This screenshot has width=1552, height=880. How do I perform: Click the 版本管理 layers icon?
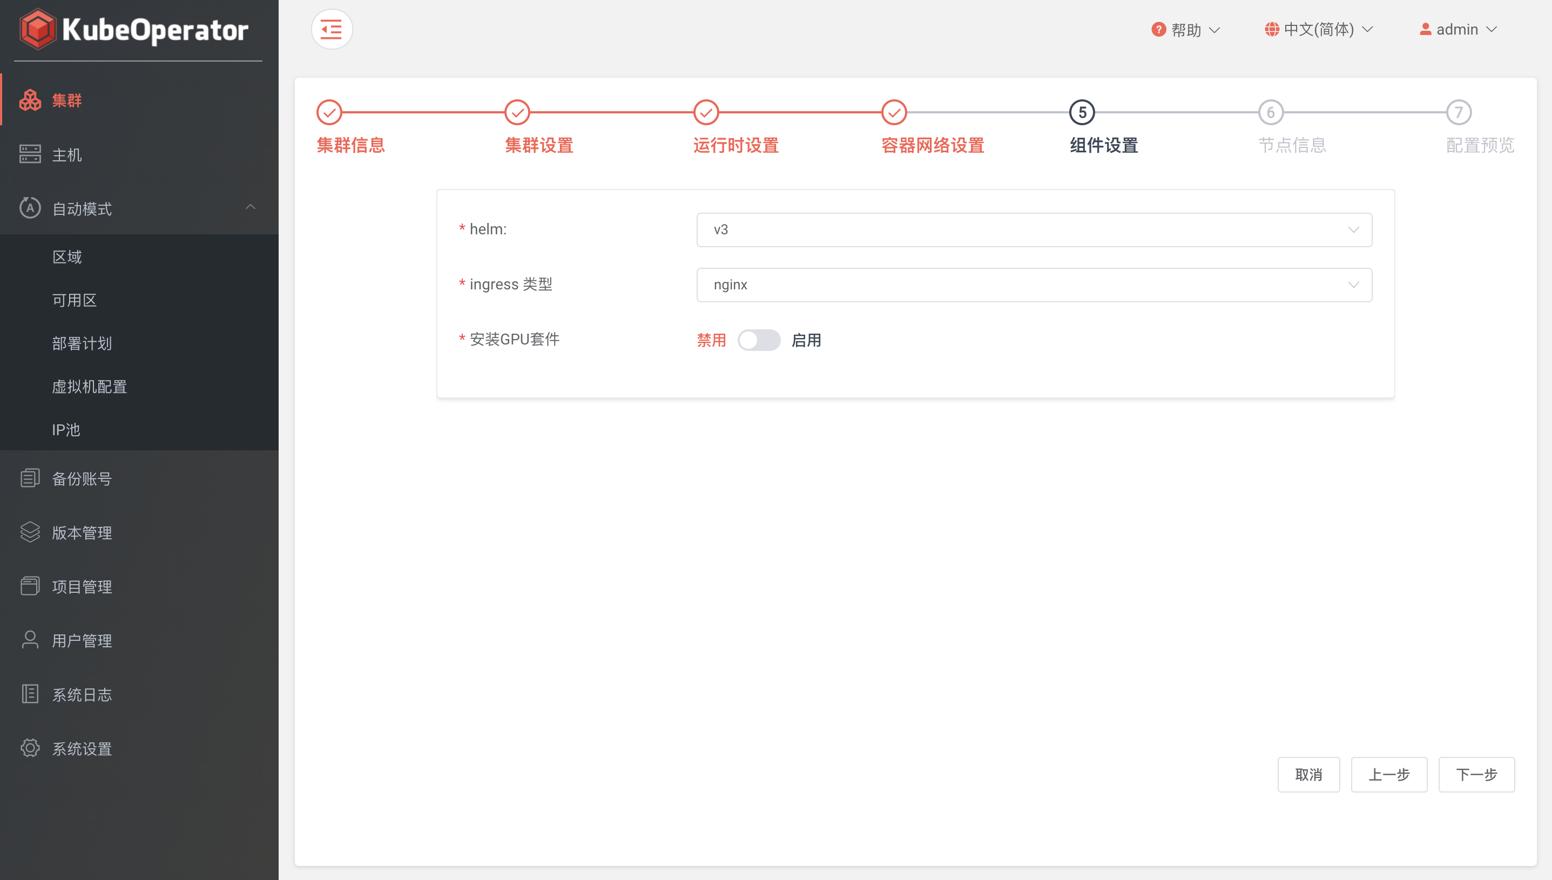(x=30, y=532)
